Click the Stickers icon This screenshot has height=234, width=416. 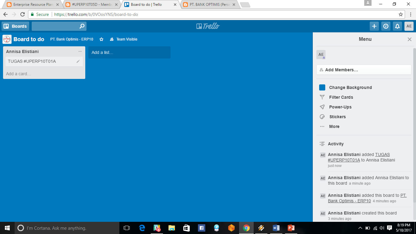[x=322, y=117]
